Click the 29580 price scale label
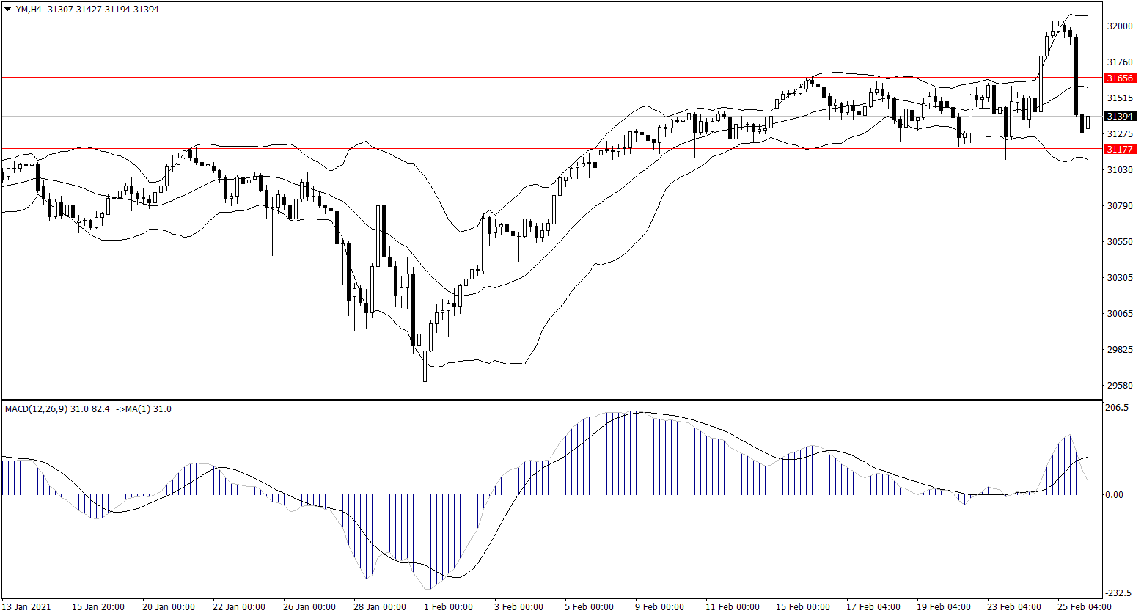1144x616 pixels. click(x=1121, y=386)
